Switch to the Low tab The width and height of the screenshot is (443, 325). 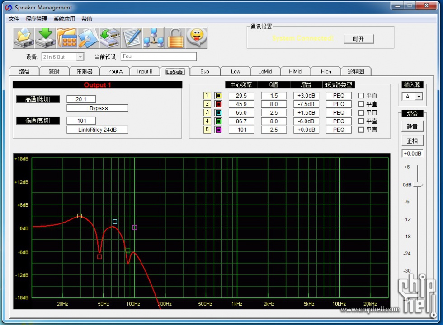coord(236,72)
